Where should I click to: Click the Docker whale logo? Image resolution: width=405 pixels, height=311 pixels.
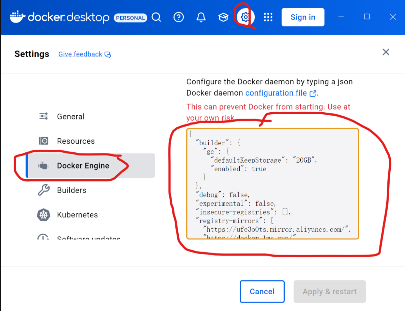pos(17,17)
